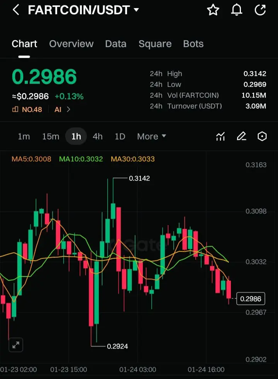Open the FARTCOIN/USDT pair selector dropdown
Image resolution: width=278 pixels, height=379 pixels.
(83, 10)
